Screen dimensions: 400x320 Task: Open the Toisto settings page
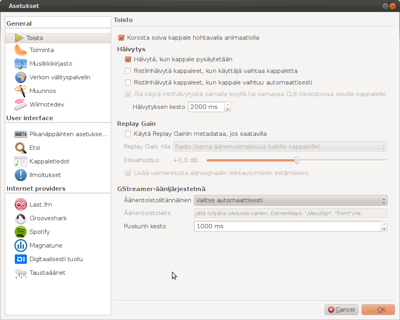[58, 38]
